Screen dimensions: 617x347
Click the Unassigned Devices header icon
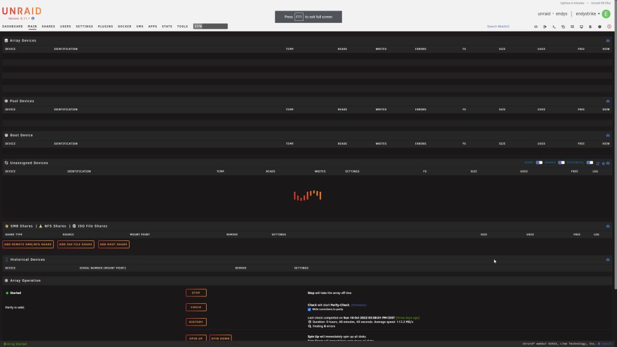click(6, 163)
